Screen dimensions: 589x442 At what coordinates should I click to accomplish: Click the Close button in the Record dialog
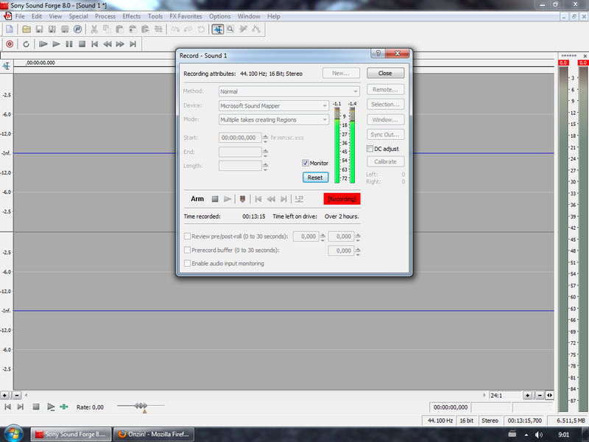point(385,73)
